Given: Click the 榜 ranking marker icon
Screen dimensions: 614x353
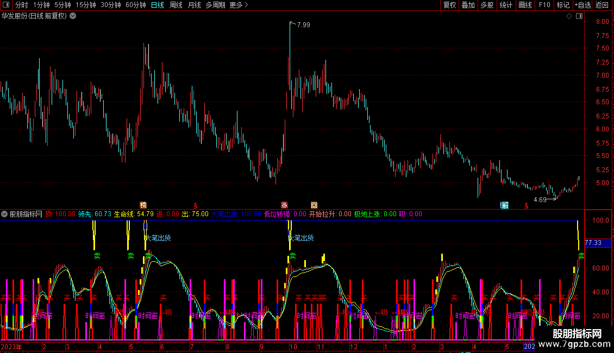Looking at the screenshot, I should click(143, 205).
